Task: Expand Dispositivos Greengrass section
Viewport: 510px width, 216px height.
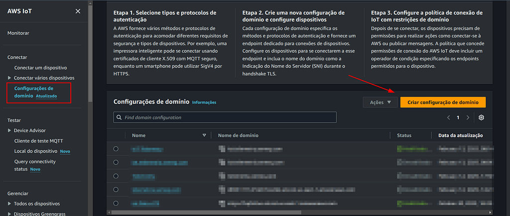Action: [9, 214]
